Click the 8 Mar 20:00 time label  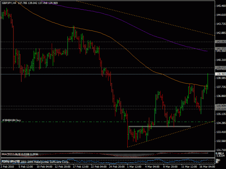pyautogui.click(x=170, y=166)
